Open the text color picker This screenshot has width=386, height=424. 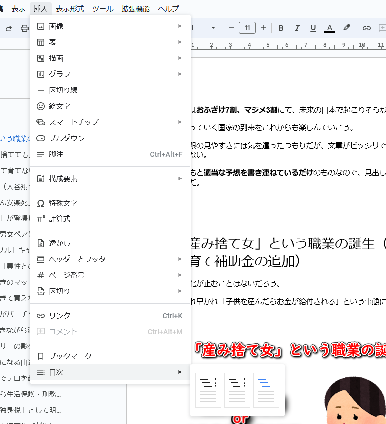[329, 28]
